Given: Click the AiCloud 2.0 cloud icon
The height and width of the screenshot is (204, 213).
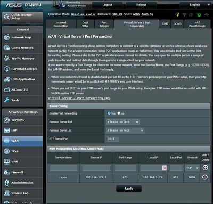Looking at the screenshot, I should 7,89.
